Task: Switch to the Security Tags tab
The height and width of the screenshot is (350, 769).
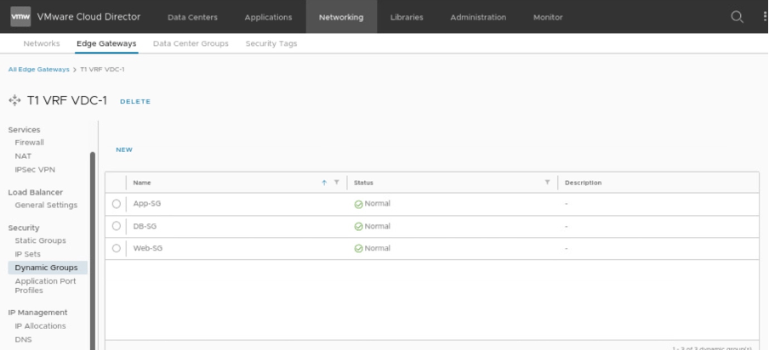Action: 271,43
